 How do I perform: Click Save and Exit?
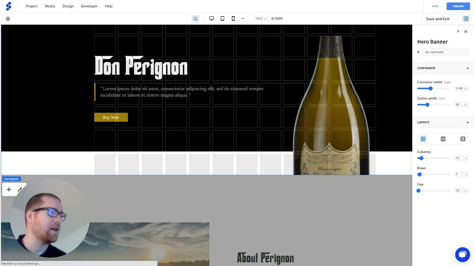(x=438, y=19)
